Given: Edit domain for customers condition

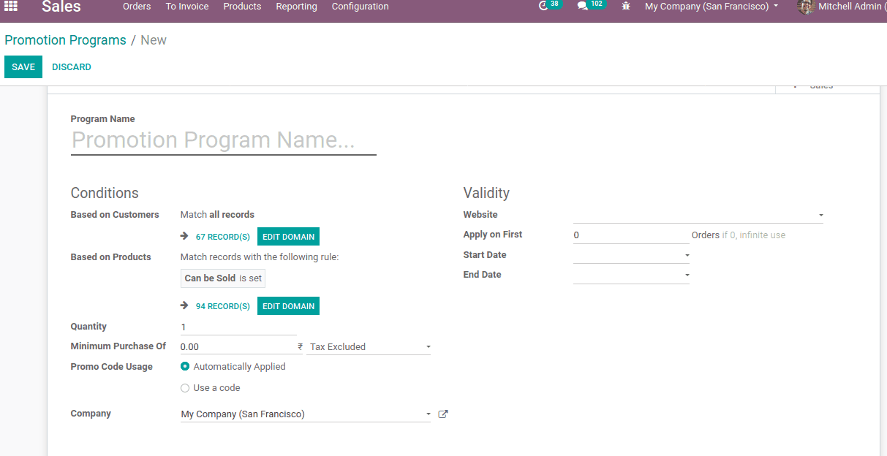Looking at the screenshot, I should point(288,236).
